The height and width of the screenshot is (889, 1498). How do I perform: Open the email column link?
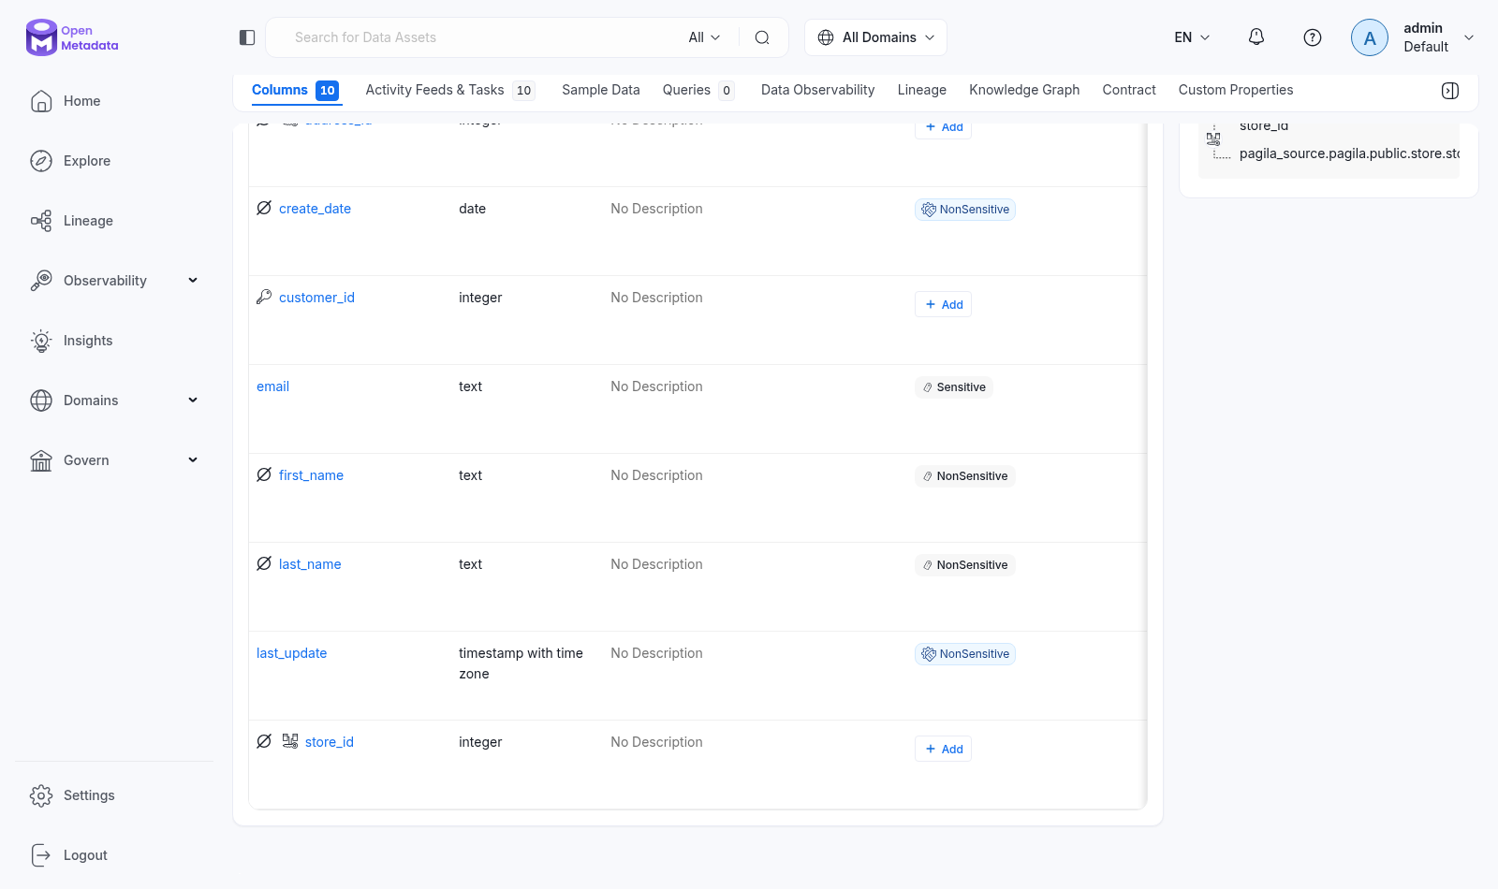click(x=272, y=386)
